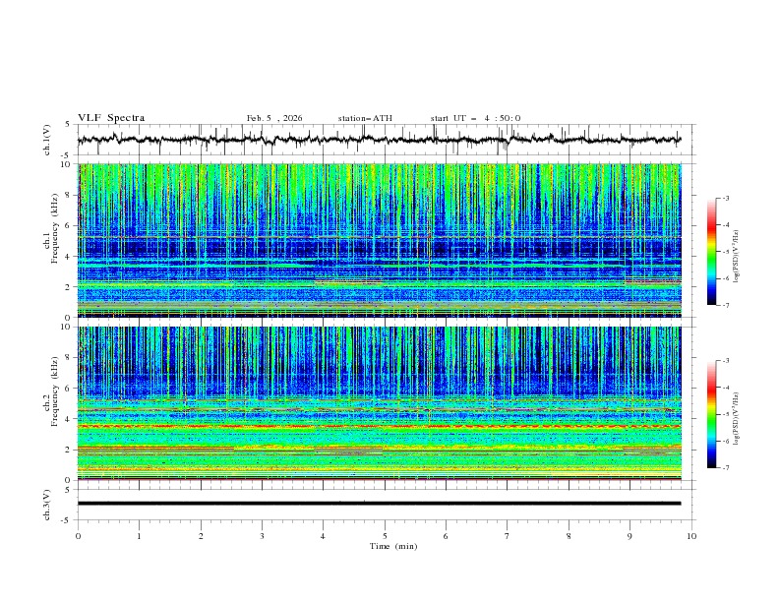Click the '-3' label on upper colorbar

(725, 198)
